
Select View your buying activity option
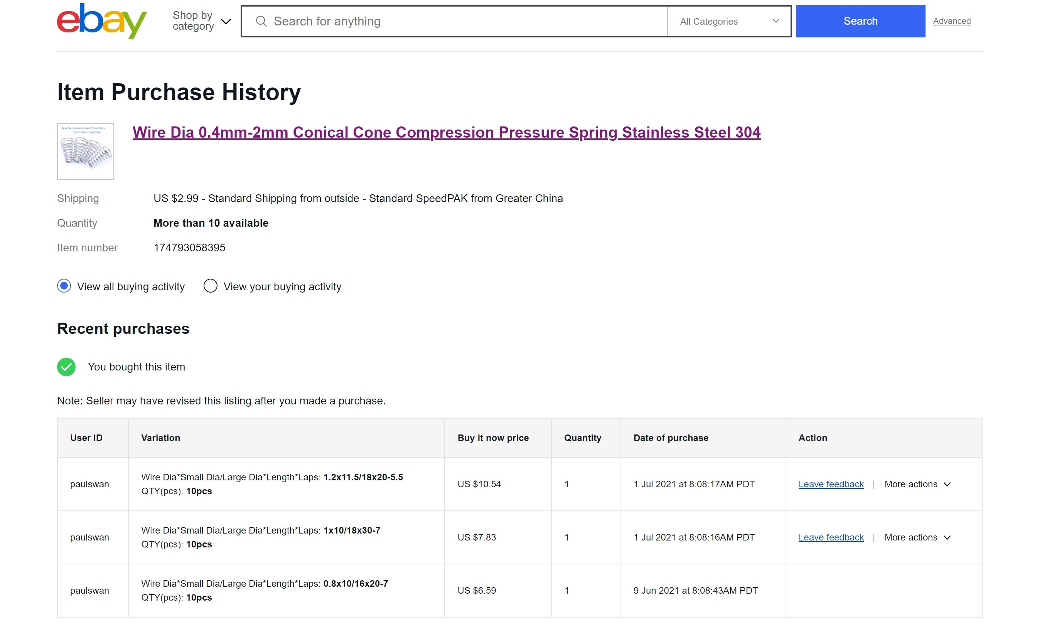click(210, 286)
